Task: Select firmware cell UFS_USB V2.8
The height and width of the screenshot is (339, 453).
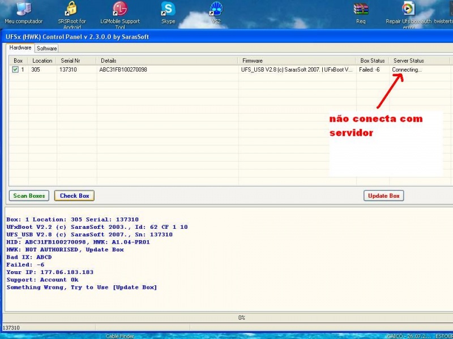Action: pos(297,69)
